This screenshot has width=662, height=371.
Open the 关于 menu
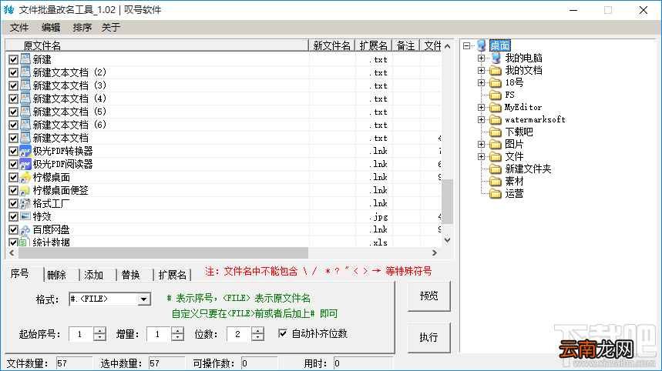coord(111,28)
